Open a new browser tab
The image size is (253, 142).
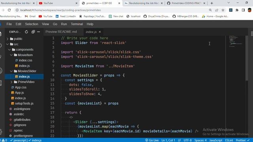[x=212, y=3]
